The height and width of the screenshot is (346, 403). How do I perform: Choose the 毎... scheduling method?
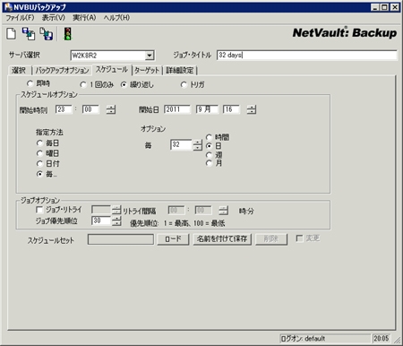tap(39, 174)
